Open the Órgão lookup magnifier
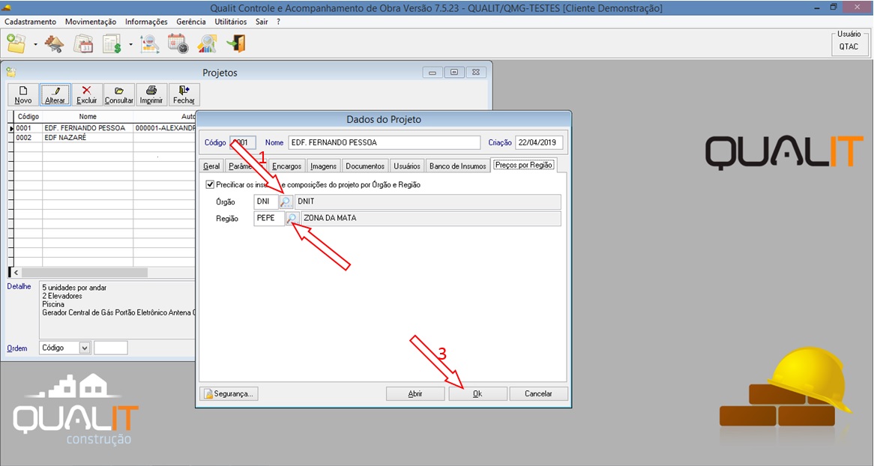Viewport: 874px width, 466px height. point(286,202)
